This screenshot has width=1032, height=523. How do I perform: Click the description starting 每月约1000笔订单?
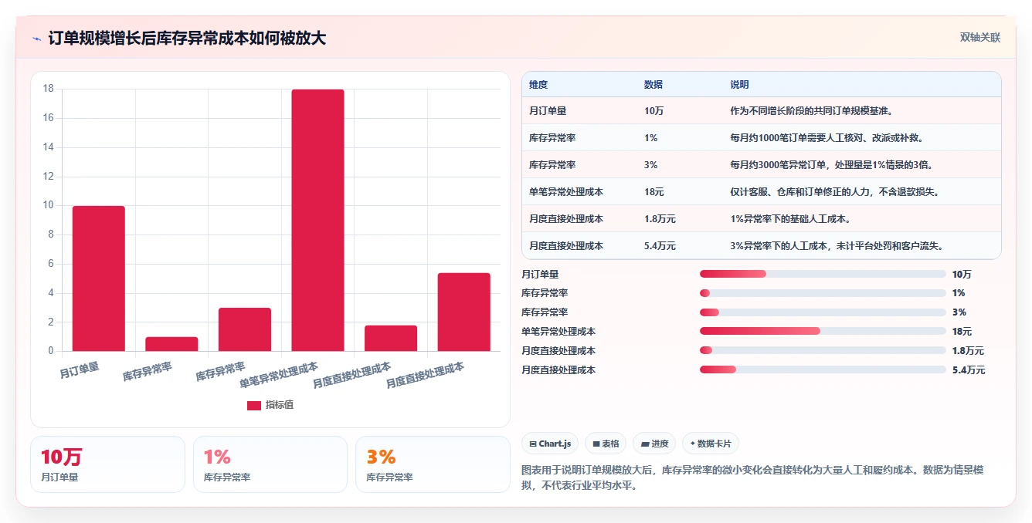[x=827, y=138]
